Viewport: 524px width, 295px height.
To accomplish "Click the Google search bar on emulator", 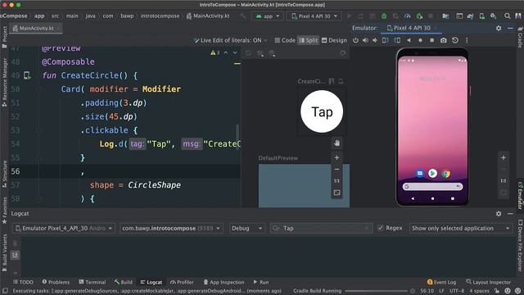I will [432, 186].
